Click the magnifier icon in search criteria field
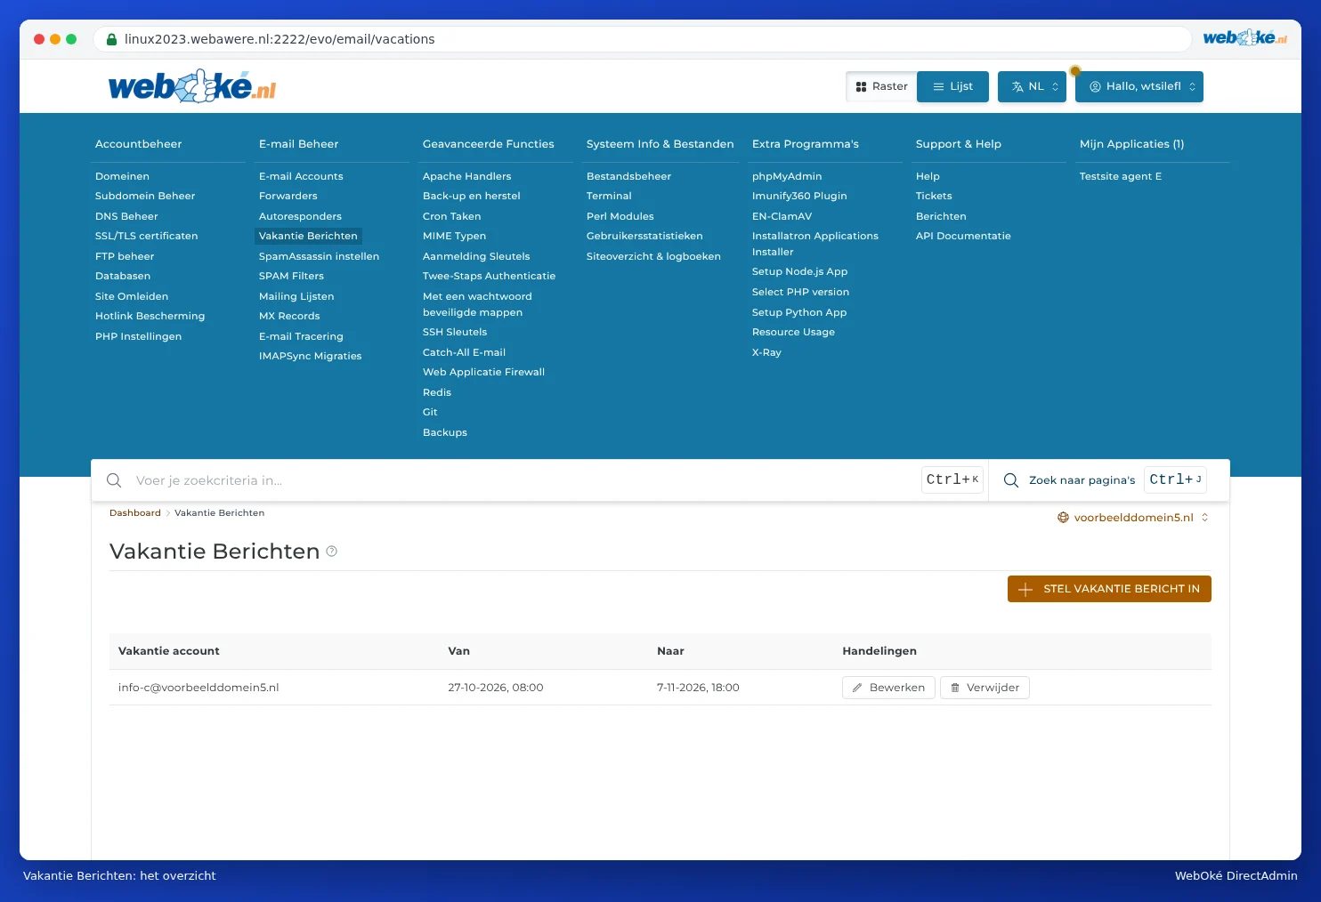Screen dimensions: 1321x902 pos(114,480)
